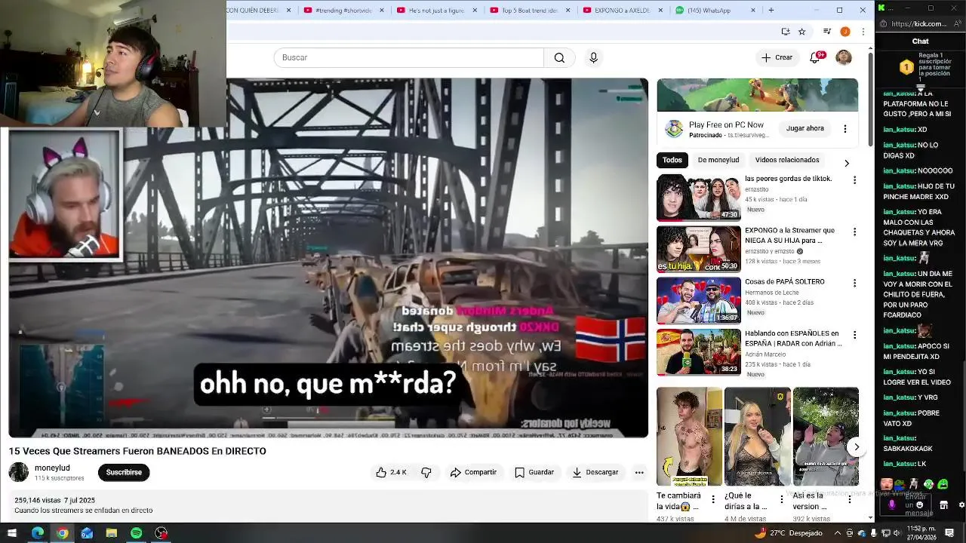Click in the Buscar search field

pyautogui.click(x=408, y=57)
